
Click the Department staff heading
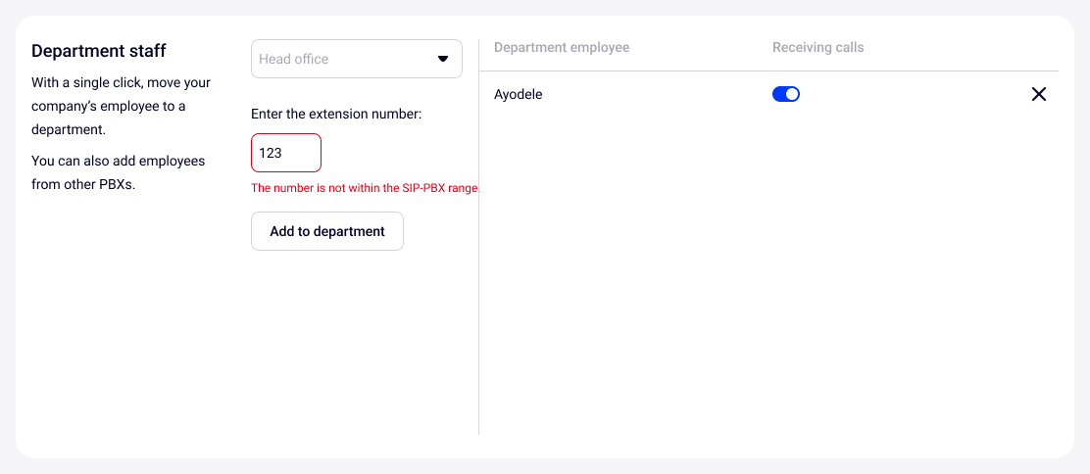coord(99,50)
